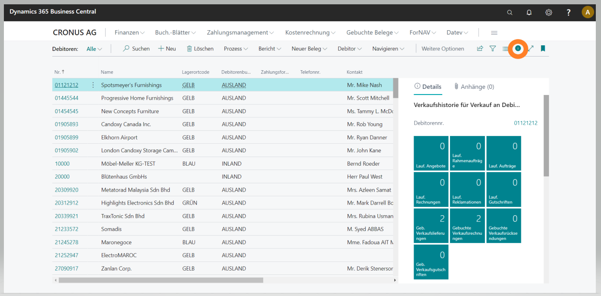Expand the Finanzen menu
The height and width of the screenshot is (296, 601).
coord(129,32)
